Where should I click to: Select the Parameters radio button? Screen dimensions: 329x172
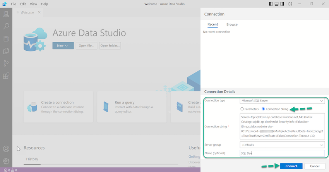point(242,109)
